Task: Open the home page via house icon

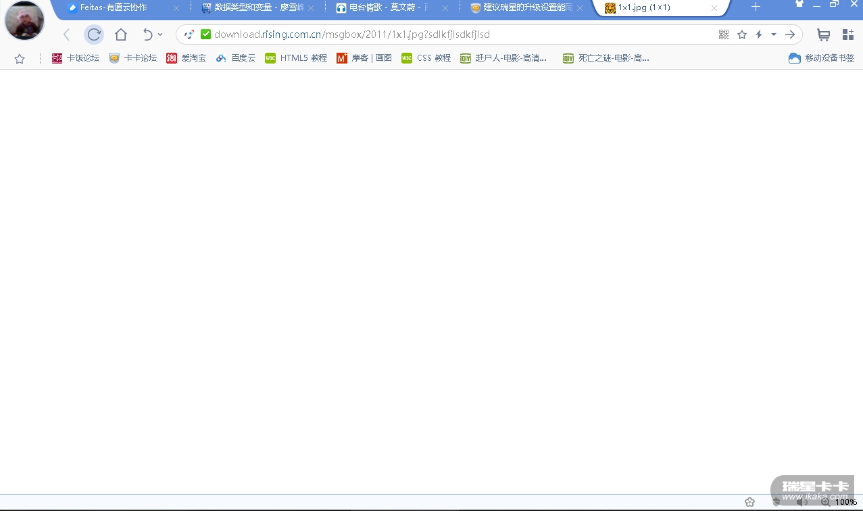Action: coord(121,34)
